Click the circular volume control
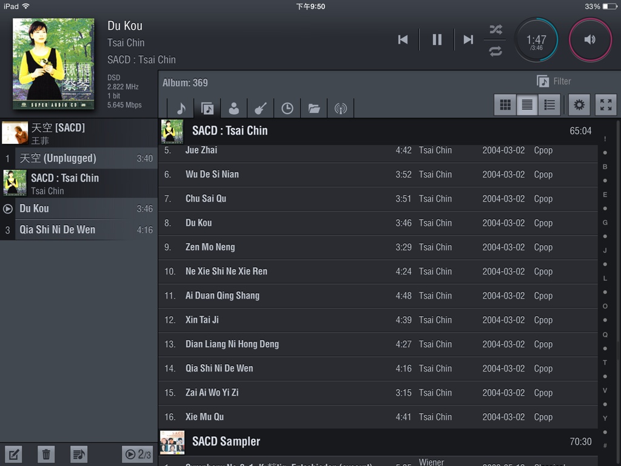621x466 pixels. point(589,39)
